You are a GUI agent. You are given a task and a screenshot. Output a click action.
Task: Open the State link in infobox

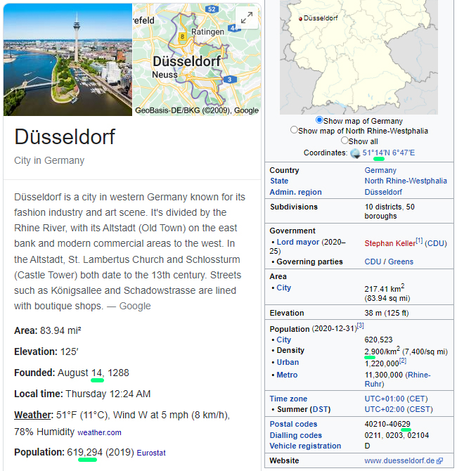[279, 181]
